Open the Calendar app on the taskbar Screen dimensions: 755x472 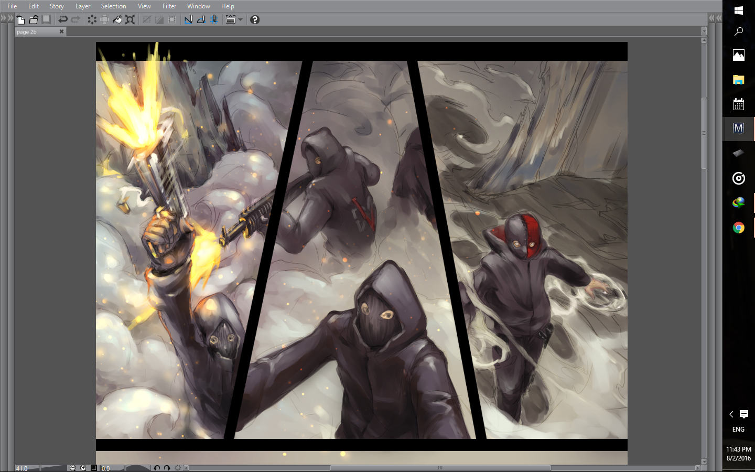pos(739,104)
